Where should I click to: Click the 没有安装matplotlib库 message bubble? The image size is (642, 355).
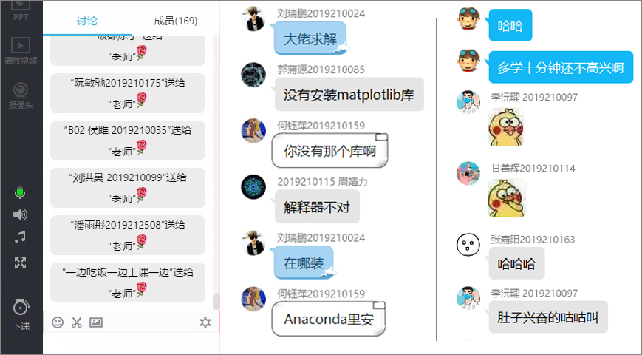pos(349,95)
